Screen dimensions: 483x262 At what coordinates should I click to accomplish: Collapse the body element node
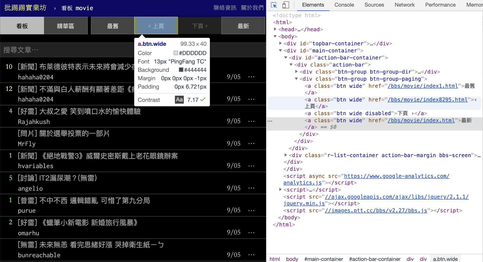[275, 36]
